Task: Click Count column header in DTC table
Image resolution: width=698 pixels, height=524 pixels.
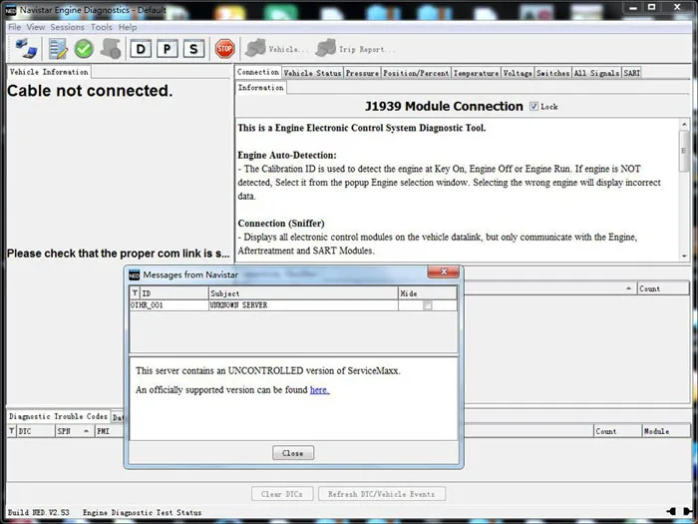Action: [x=618, y=431]
